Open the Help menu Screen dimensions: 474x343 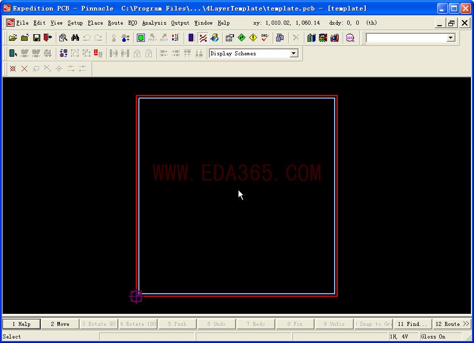click(x=224, y=23)
